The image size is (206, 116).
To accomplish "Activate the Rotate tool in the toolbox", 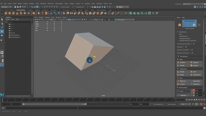I will tap(2, 35).
